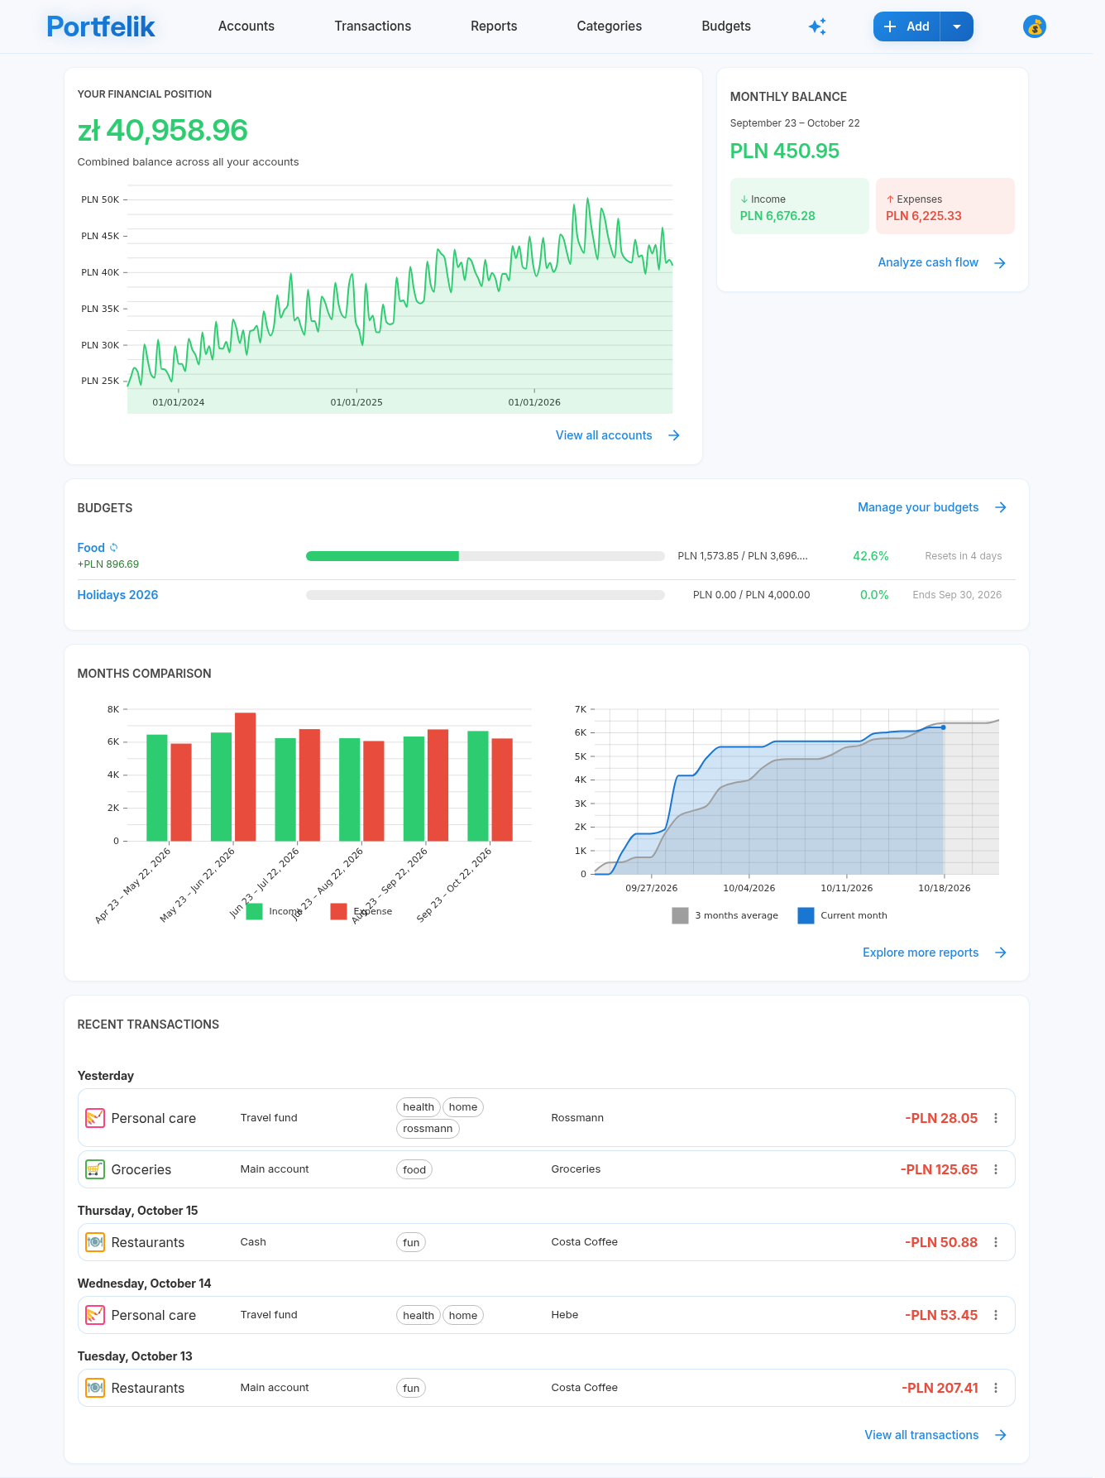Click the arrow icon beside Manage your budgets
The image size is (1105, 1478).
[x=1001, y=507]
